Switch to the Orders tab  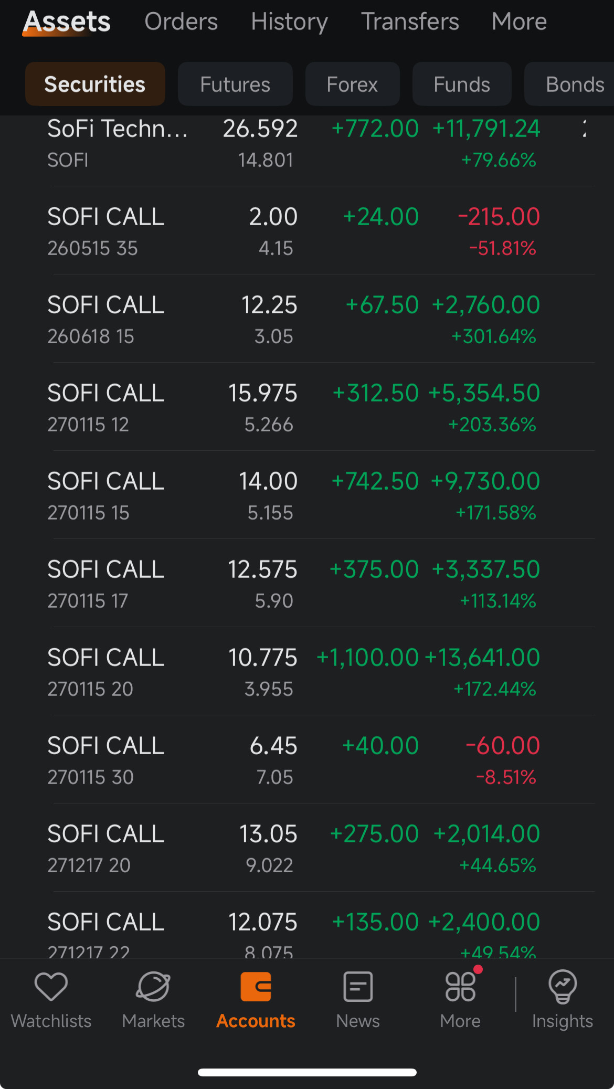181,22
